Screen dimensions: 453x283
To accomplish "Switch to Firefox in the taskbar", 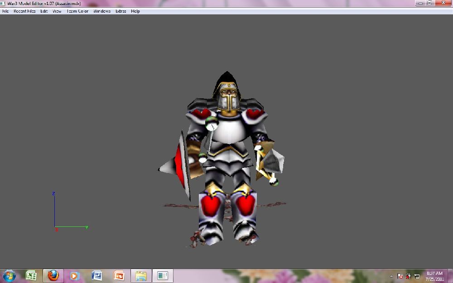I will click(x=53, y=276).
